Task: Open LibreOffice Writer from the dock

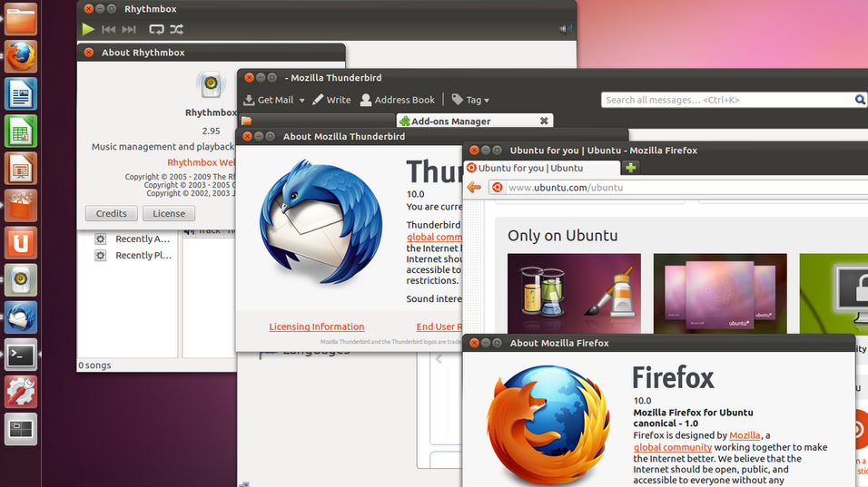Action: tap(21, 93)
